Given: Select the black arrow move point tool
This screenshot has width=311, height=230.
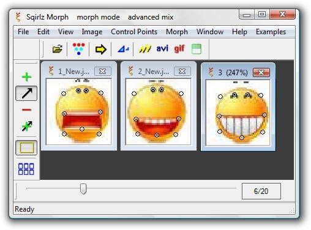Looking at the screenshot, I should 26,94.
